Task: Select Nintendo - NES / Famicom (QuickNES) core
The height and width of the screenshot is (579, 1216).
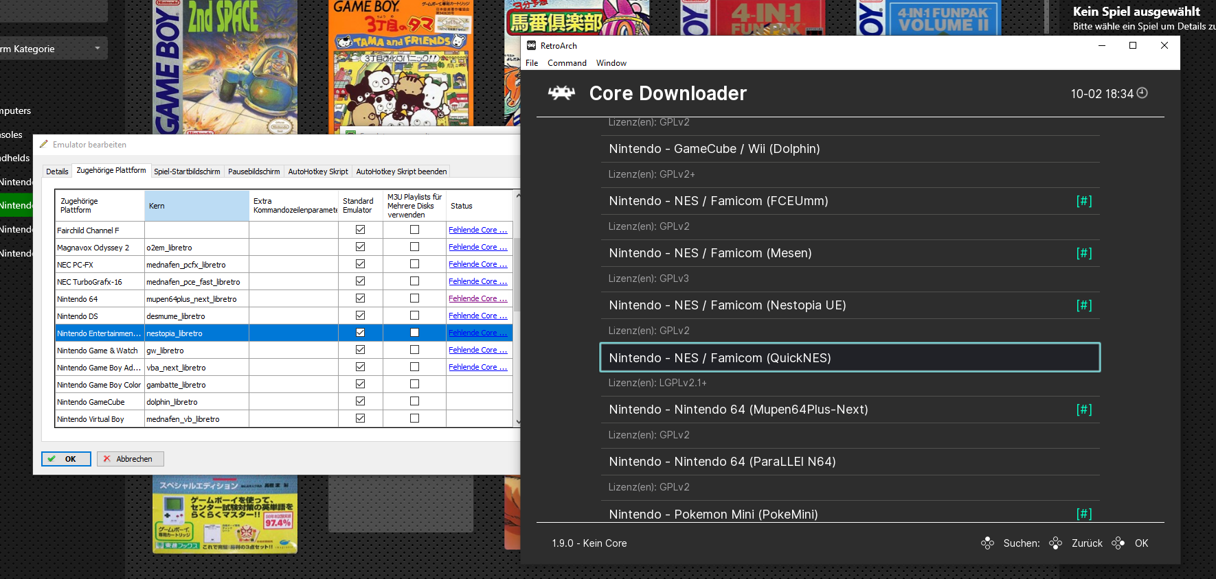Action: [850, 357]
